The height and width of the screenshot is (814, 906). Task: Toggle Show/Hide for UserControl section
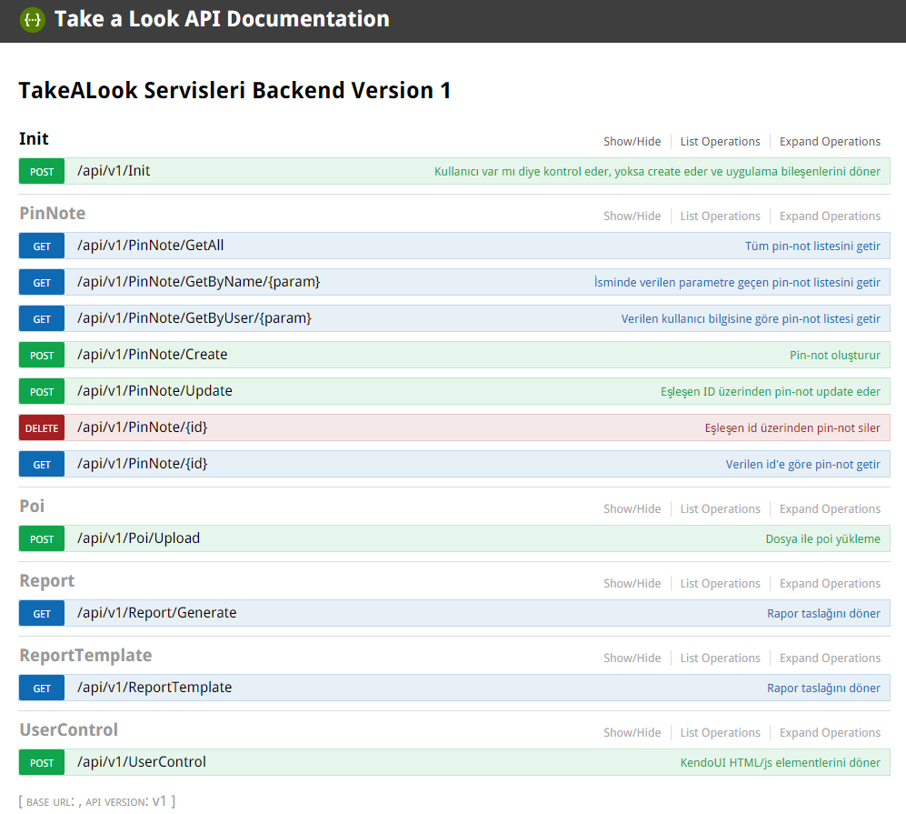pos(632,733)
